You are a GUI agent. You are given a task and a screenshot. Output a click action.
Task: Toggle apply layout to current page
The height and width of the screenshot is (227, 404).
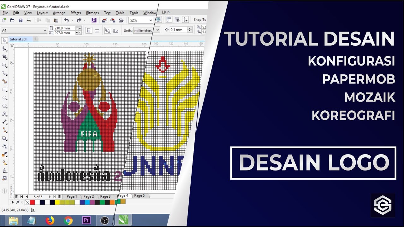tap(116, 30)
